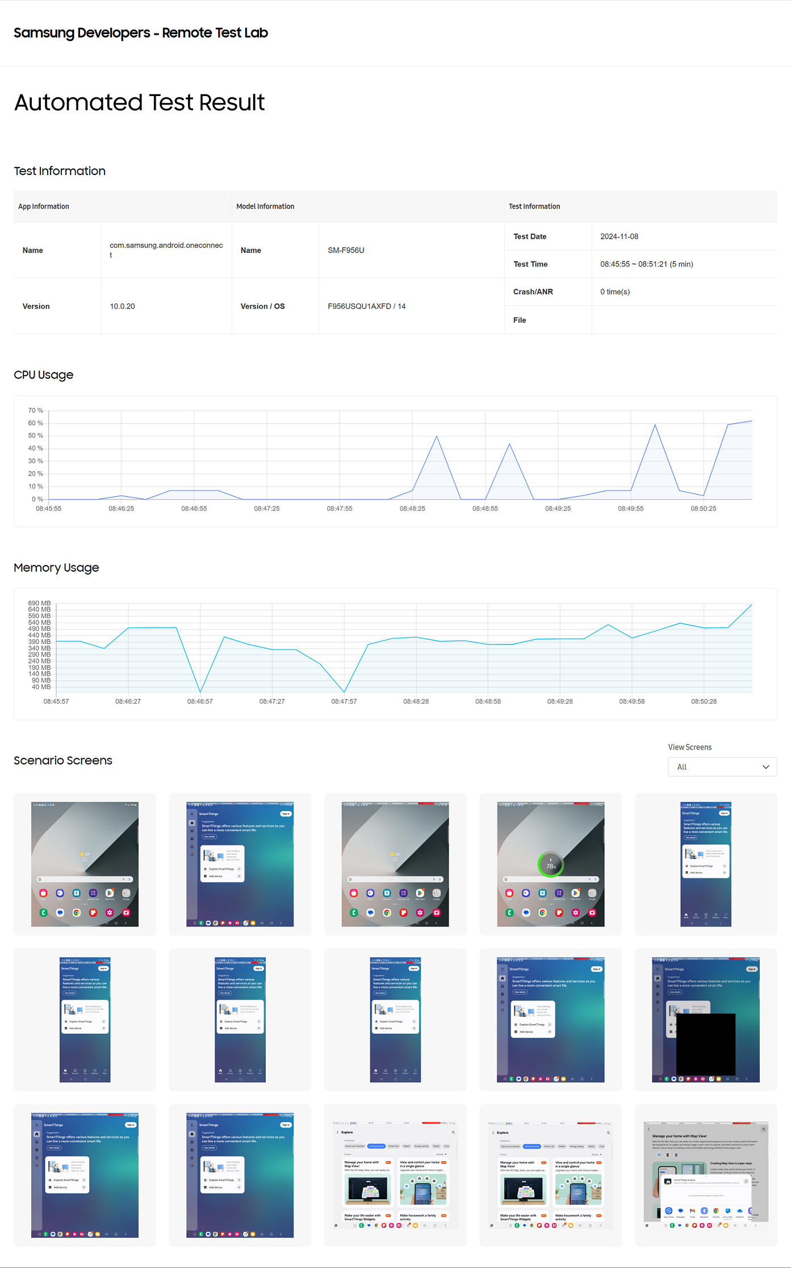791x1268 pixels.
Task: Open the SmartThings thumbnail with a black rectangle
Action: tap(705, 1020)
